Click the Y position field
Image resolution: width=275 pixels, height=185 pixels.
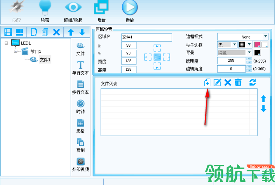[x=129, y=53]
